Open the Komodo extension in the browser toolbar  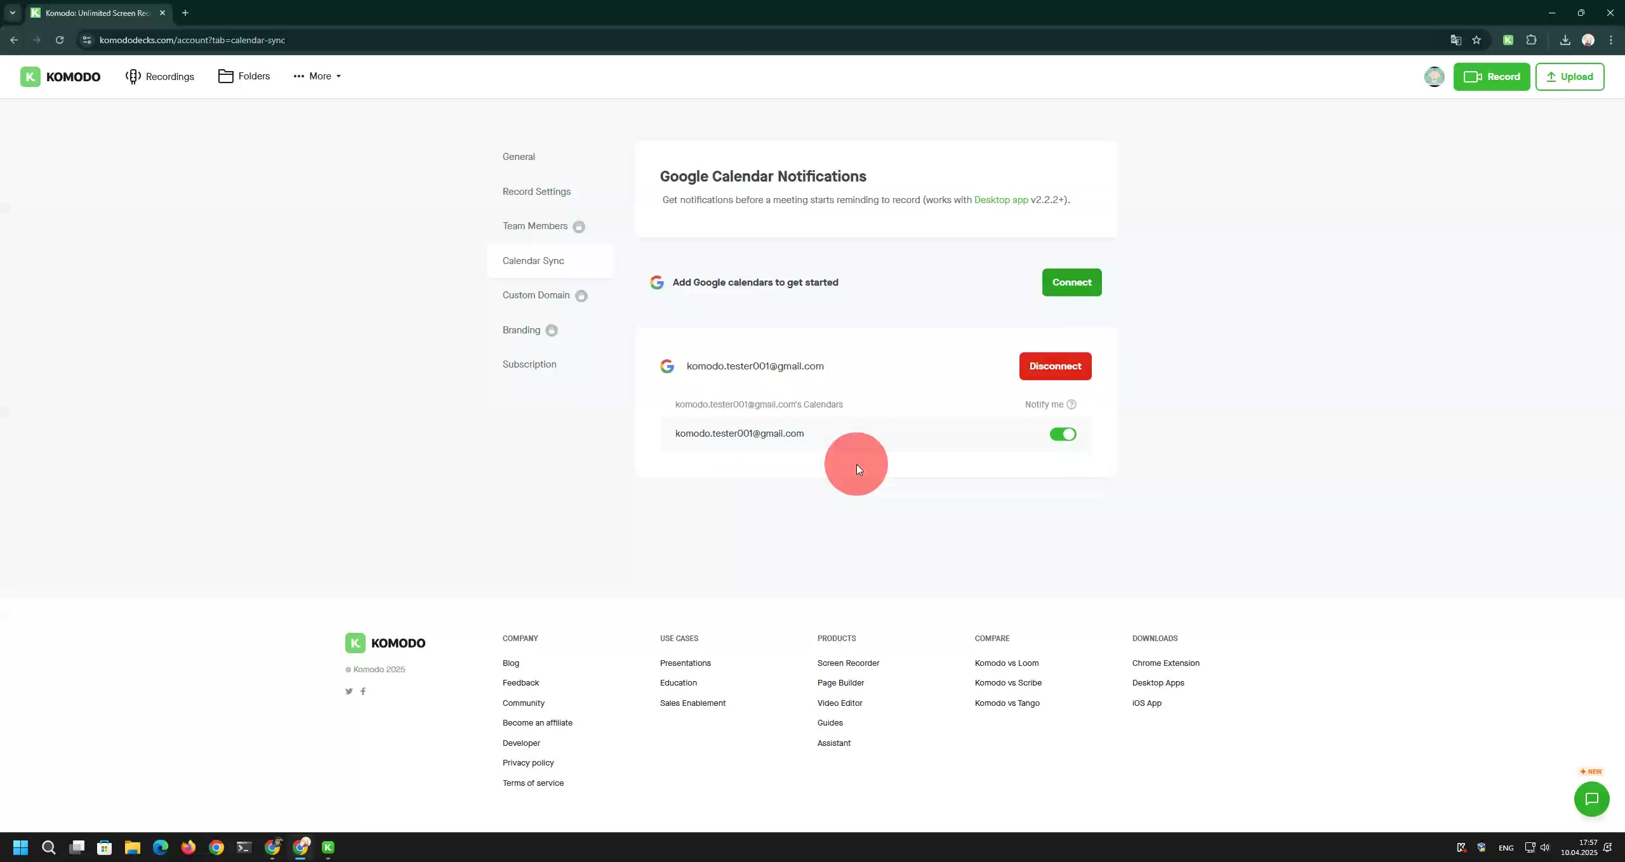1508,40
